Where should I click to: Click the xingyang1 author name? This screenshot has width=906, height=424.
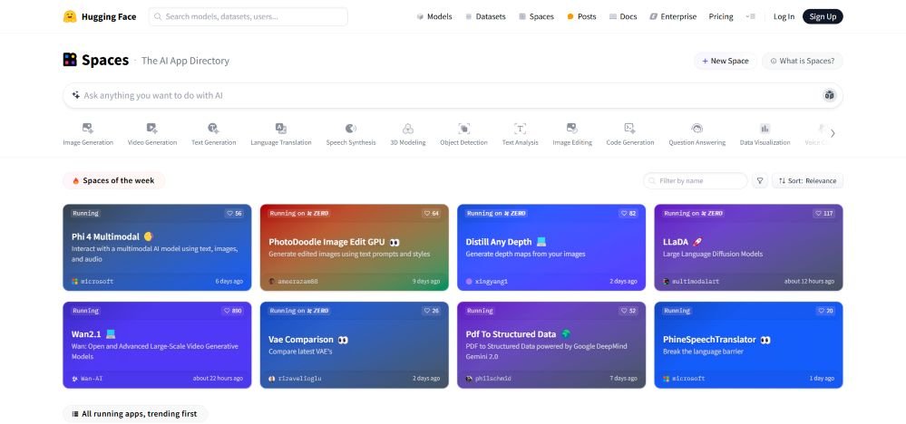492,282
